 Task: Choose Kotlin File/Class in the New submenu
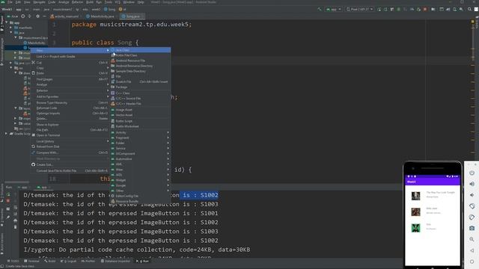coord(140,55)
